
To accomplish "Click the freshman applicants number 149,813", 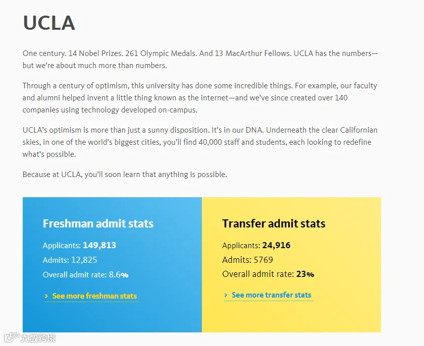I will click(x=99, y=245).
